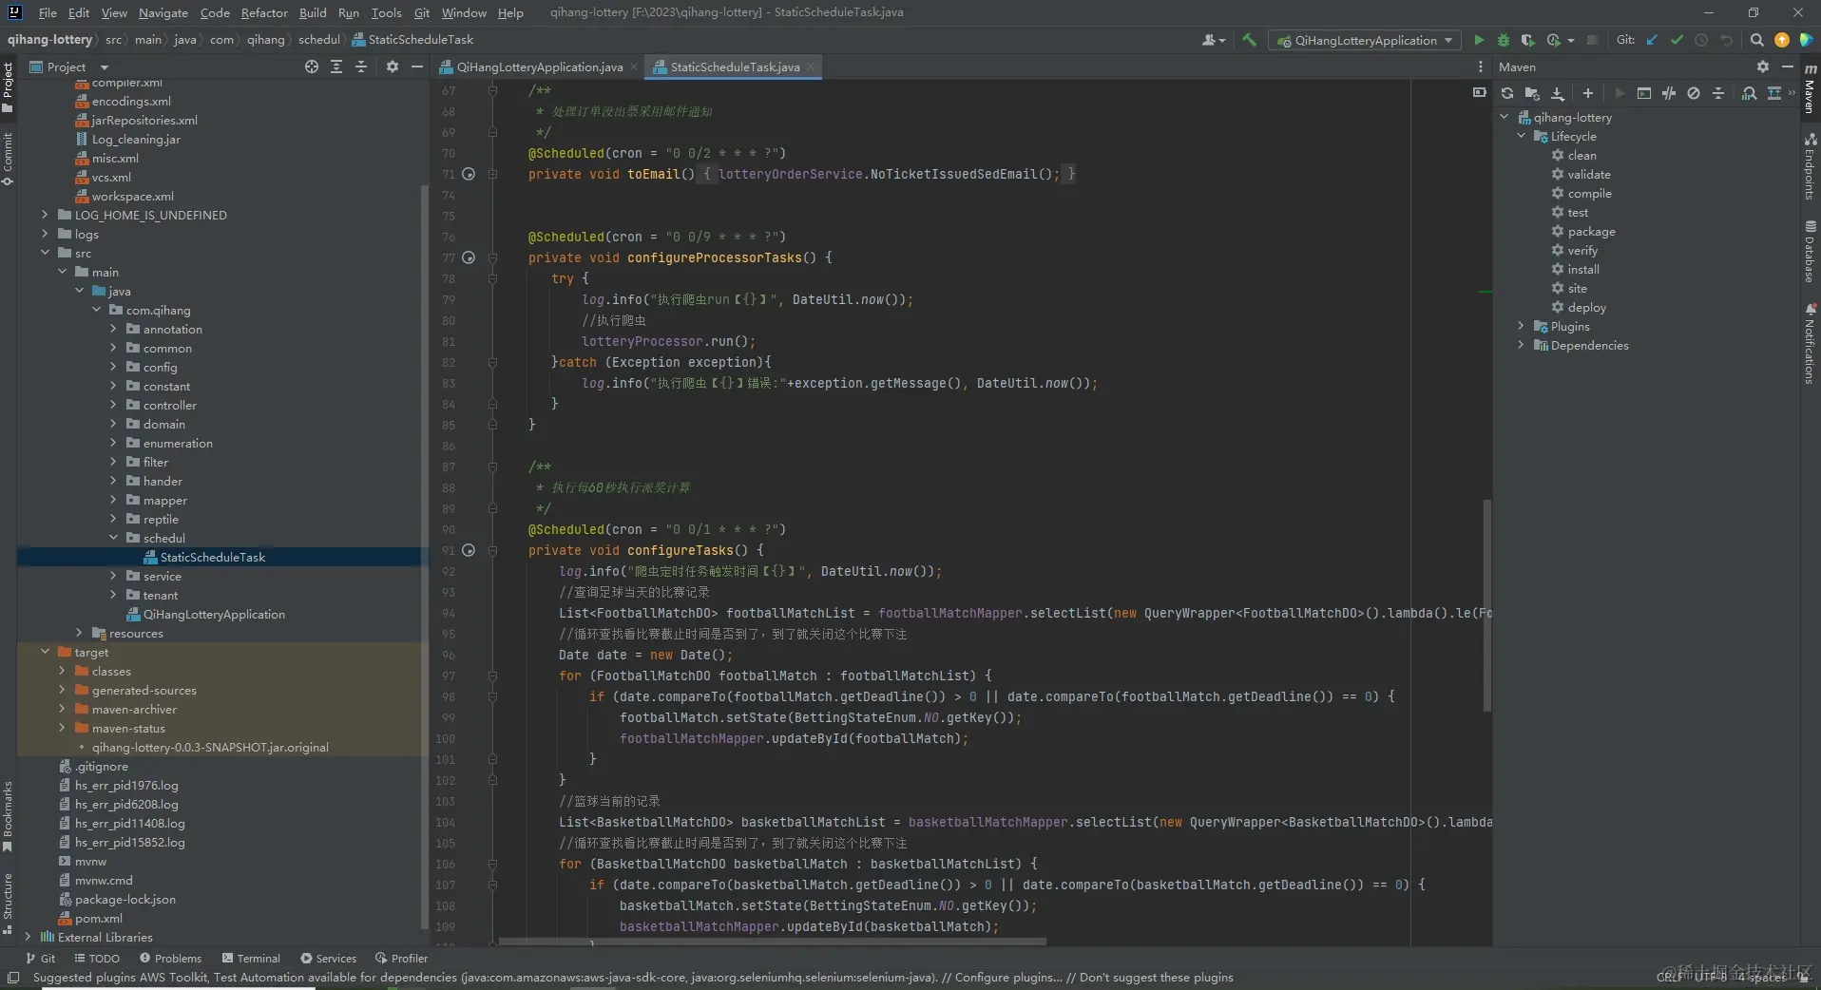Open Search Everywhere magnifier icon
Viewport: 1821px width, 990px height.
coord(1756,40)
